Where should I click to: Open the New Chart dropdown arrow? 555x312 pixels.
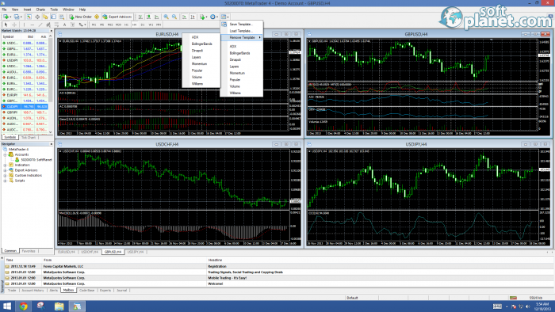click(10, 17)
